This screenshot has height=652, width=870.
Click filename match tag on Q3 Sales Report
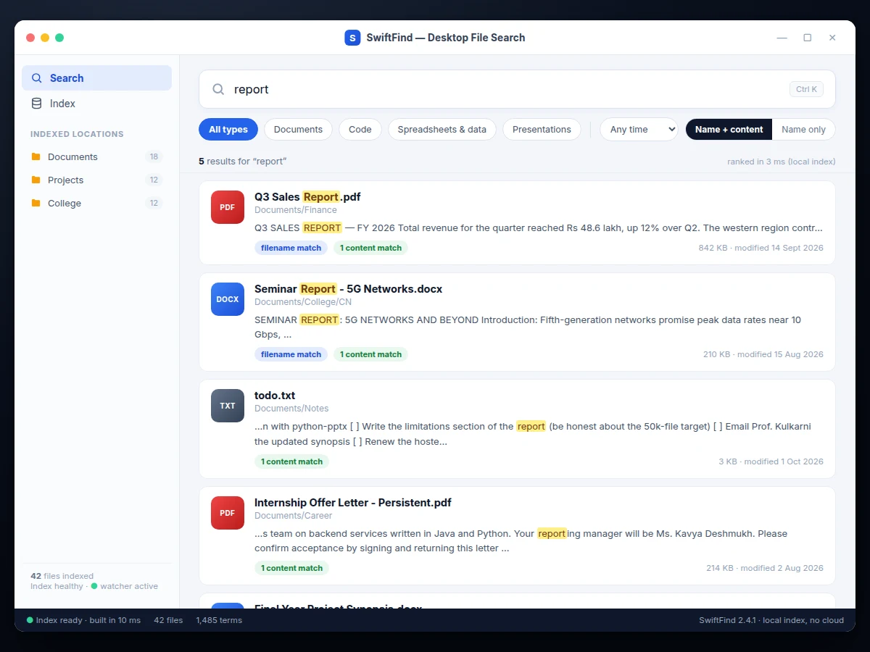click(x=291, y=248)
